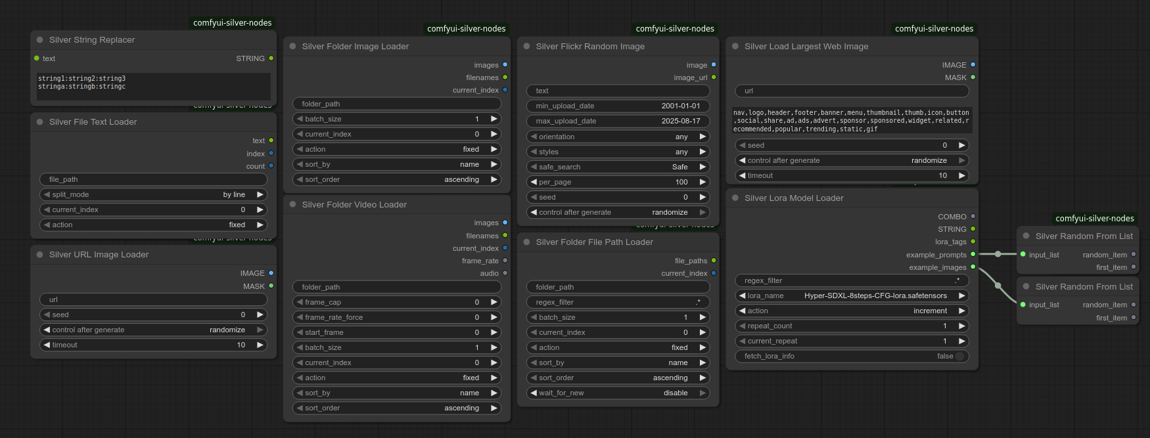Open styles dropdown on Flickr node

(x=618, y=152)
